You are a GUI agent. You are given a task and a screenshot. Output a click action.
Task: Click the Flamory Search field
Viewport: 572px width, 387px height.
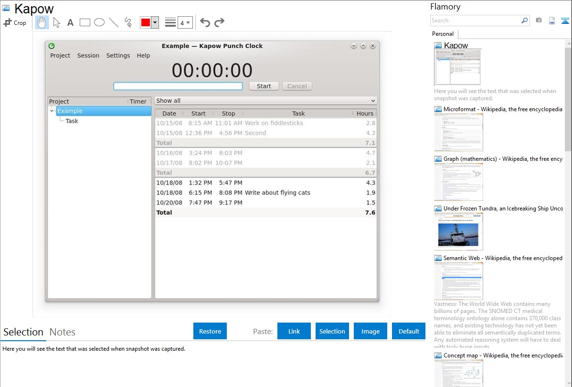pyautogui.click(x=476, y=21)
